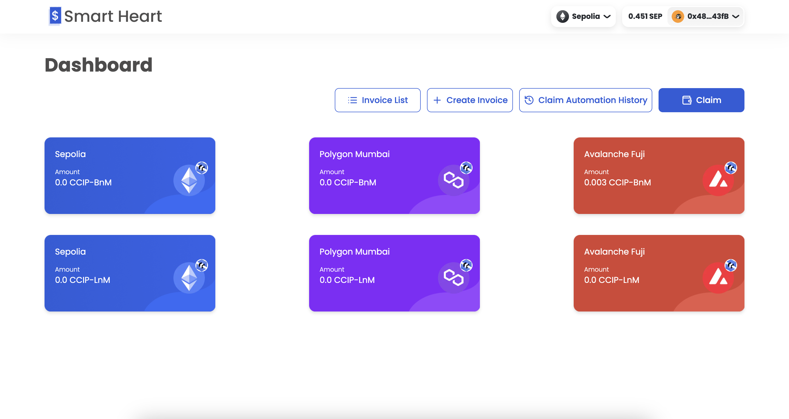View Claim Automation History
This screenshot has width=789, height=419.
coord(585,100)
